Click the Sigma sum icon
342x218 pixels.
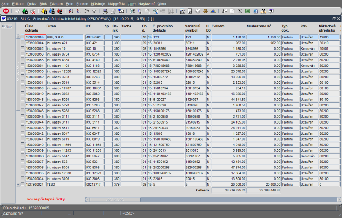[240, 11]
